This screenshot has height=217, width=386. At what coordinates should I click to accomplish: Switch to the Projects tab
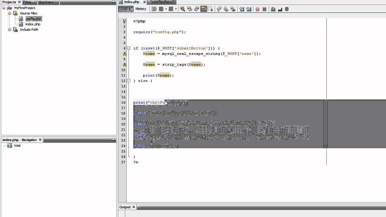point(9,2)
